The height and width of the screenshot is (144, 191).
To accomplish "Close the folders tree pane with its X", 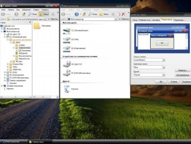I will 30,23.
